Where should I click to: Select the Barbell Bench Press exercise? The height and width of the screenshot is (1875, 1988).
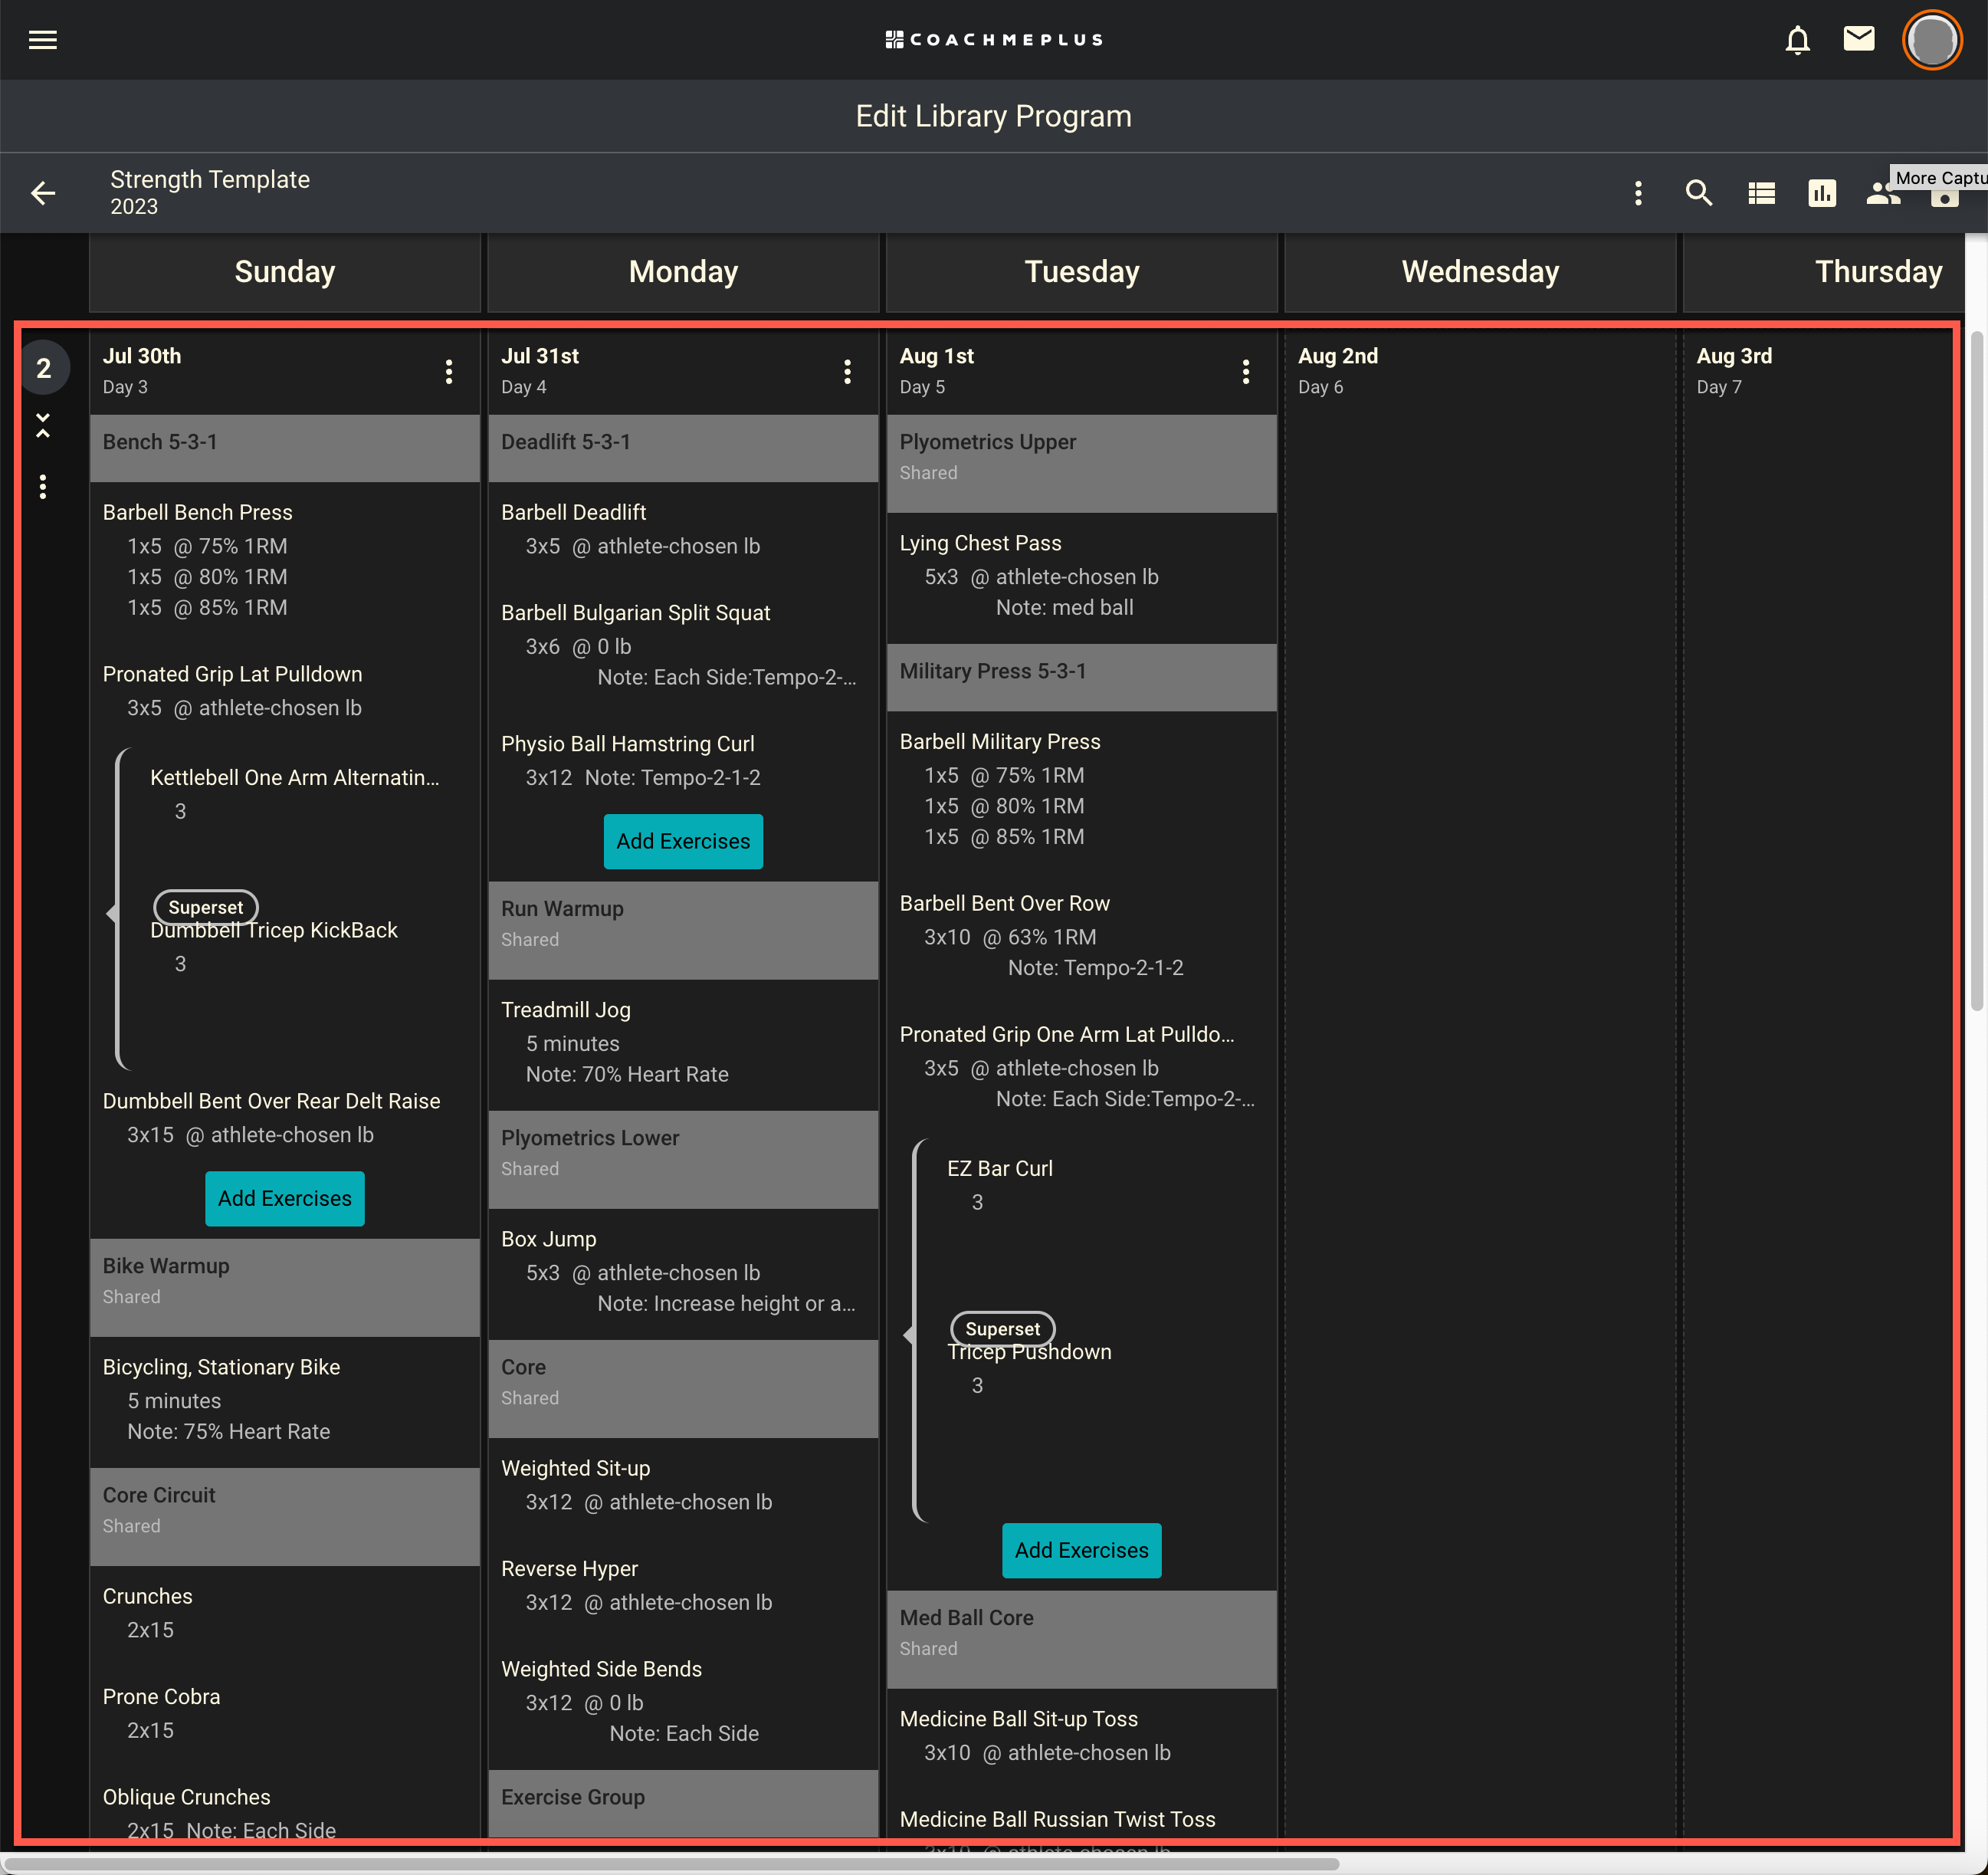point(198,512)
